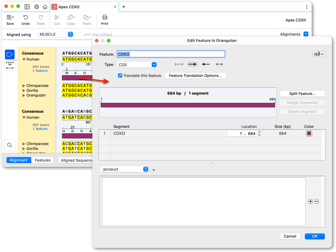Click the Split Feature button
Image resolution: width=336 pixels, height=252 pixels.
pyautogui.click(x=302, y=94)
